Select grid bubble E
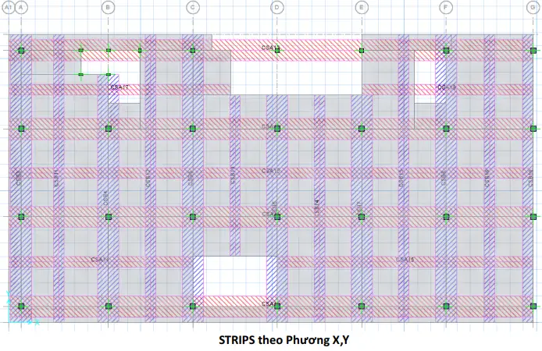 (362, 7)
